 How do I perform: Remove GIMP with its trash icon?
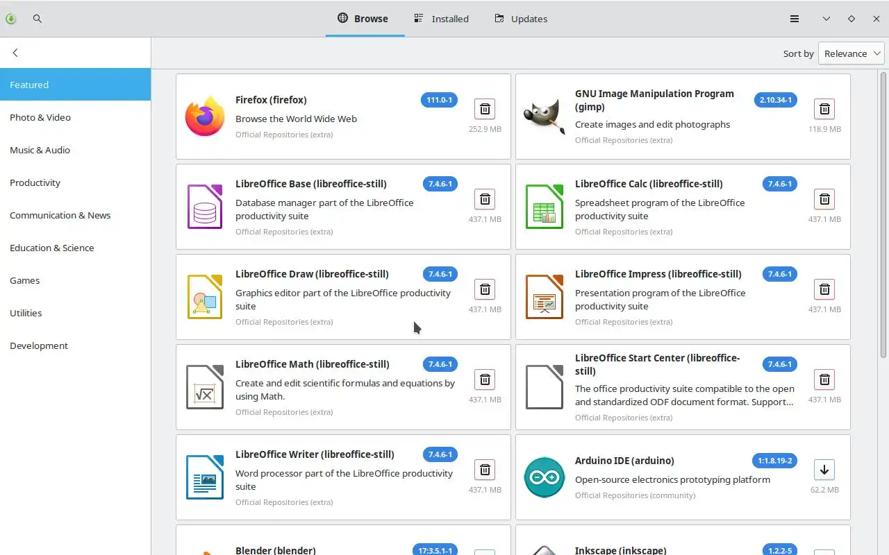(824, 109)
